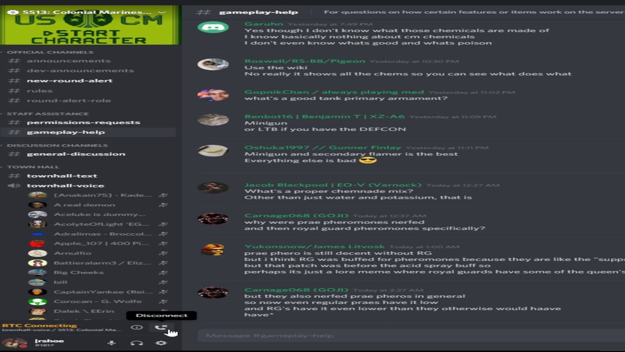
Task: Click Oshuka1997's avatar
Action: click(x=213, y=151)
